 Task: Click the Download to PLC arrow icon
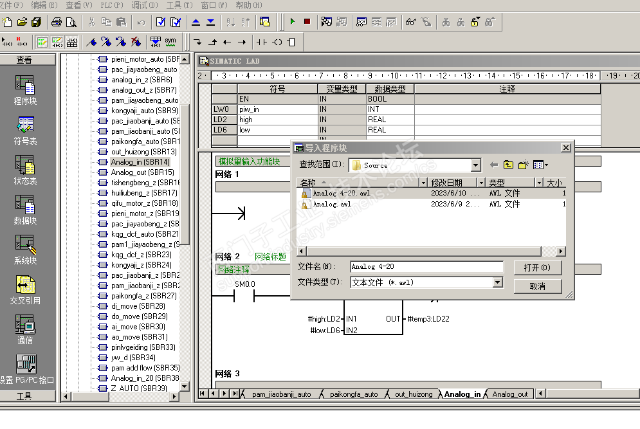(211, 22)
